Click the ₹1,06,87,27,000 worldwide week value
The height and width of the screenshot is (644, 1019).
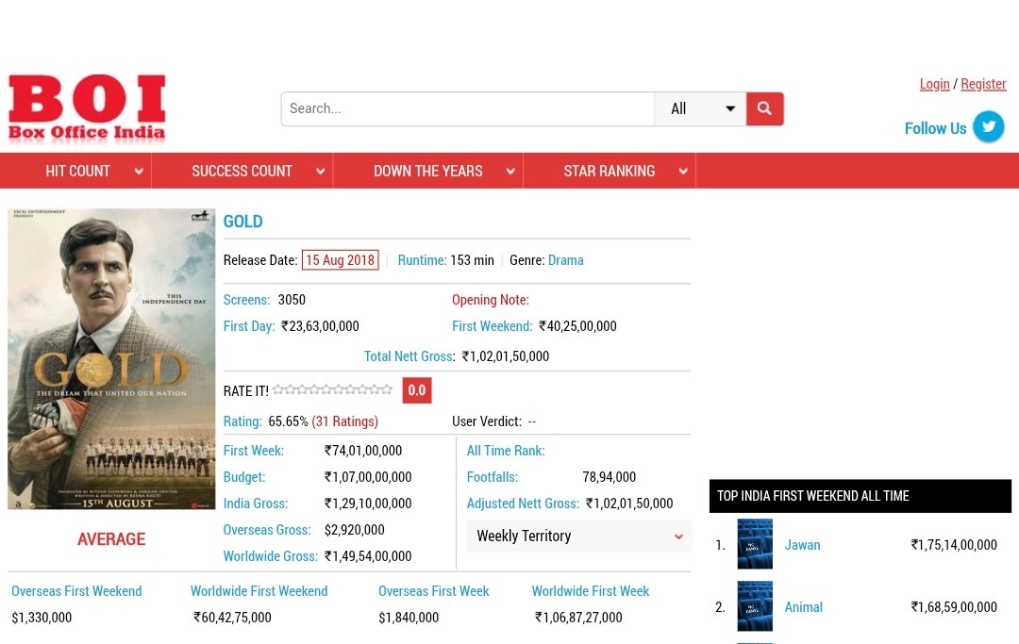click(578, 618)
